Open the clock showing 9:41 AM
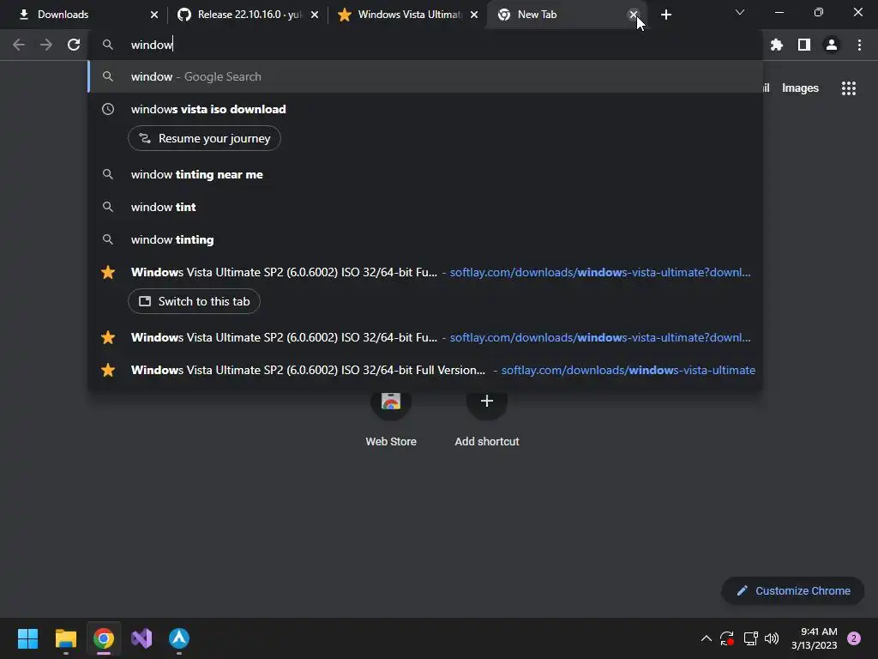The image size is (878, 659). (815, 638)
